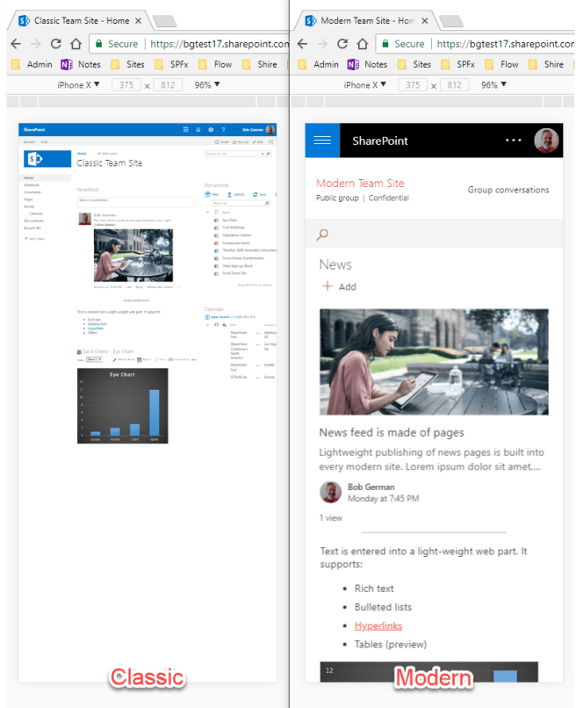The width and height of the screenshot is (576, 708).
Task: Click Add under the News heading
Action: point(339,286)
